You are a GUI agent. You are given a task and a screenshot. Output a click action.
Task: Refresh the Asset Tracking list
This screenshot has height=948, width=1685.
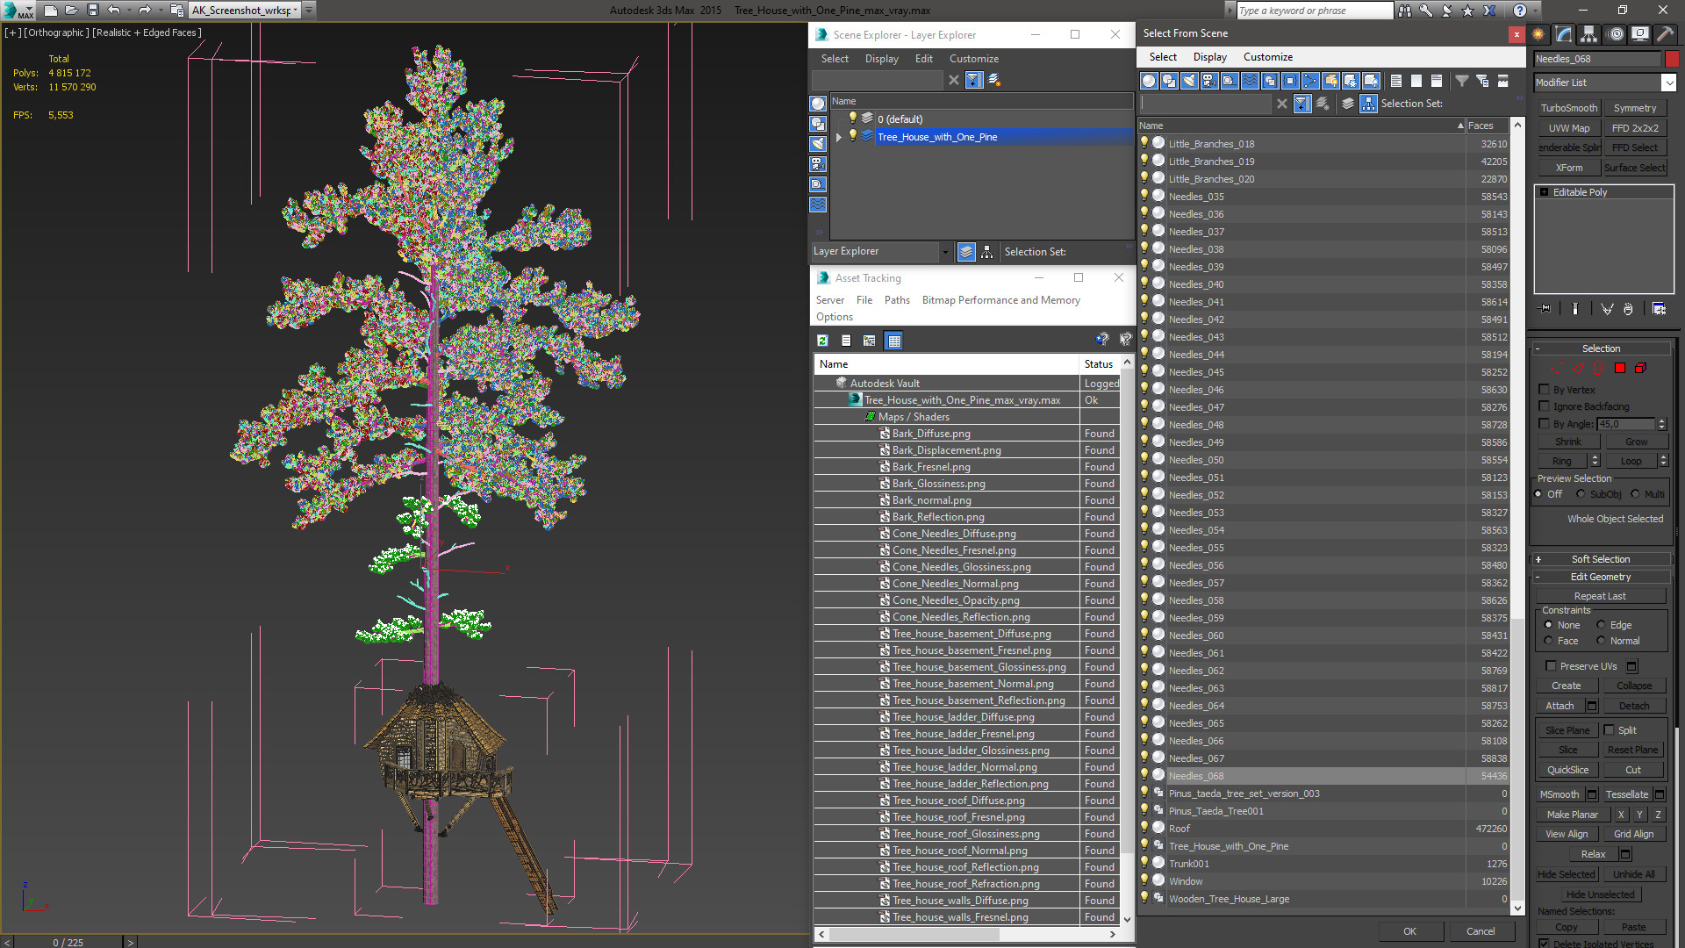pyautogui.click(x=822, y=341)
